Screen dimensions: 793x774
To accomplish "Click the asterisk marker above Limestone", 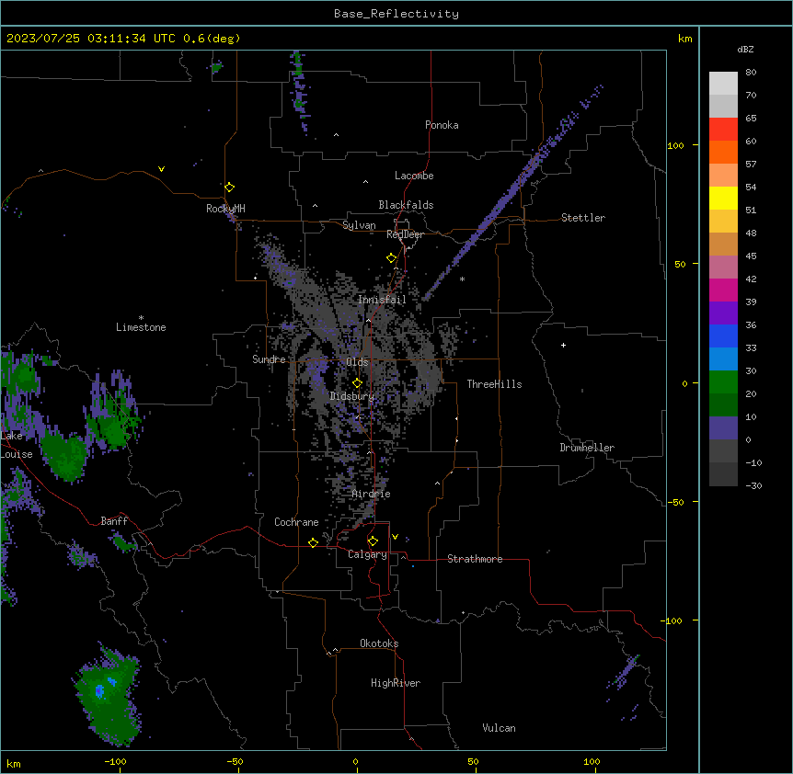I will (x=141, y=318).
